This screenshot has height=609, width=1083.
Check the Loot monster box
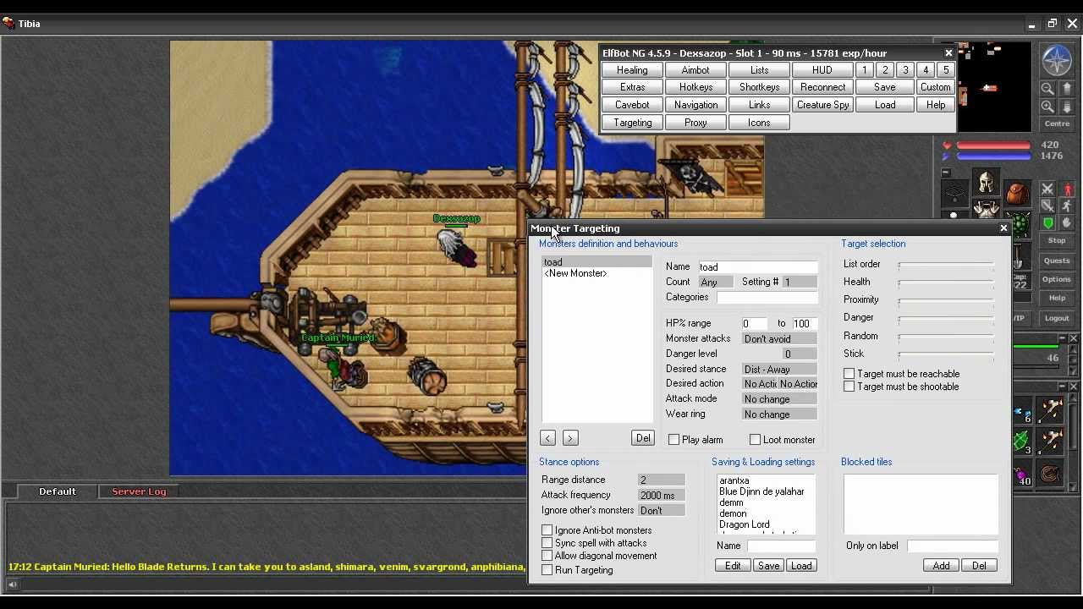(x=756, y=440)
